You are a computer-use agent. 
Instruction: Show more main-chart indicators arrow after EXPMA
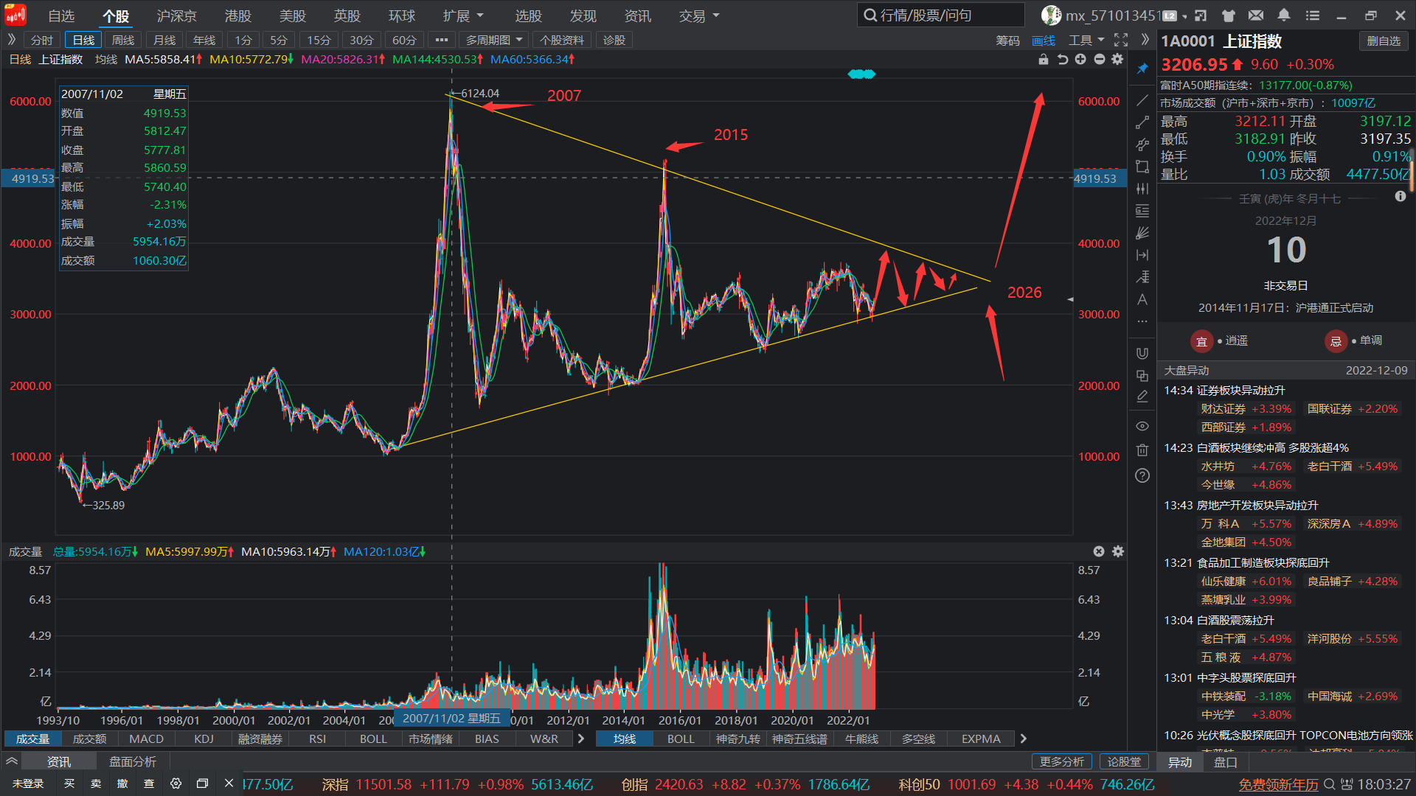coord(1024,739)
